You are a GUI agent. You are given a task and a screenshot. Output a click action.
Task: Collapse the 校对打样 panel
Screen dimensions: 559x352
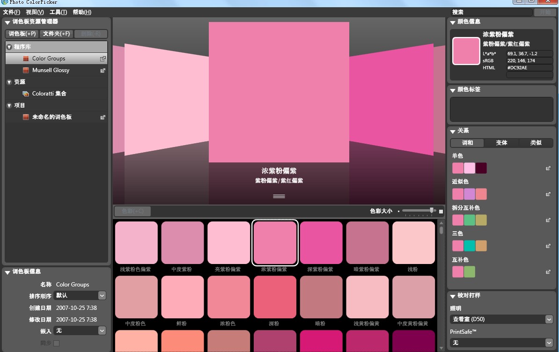coord(453,296)
